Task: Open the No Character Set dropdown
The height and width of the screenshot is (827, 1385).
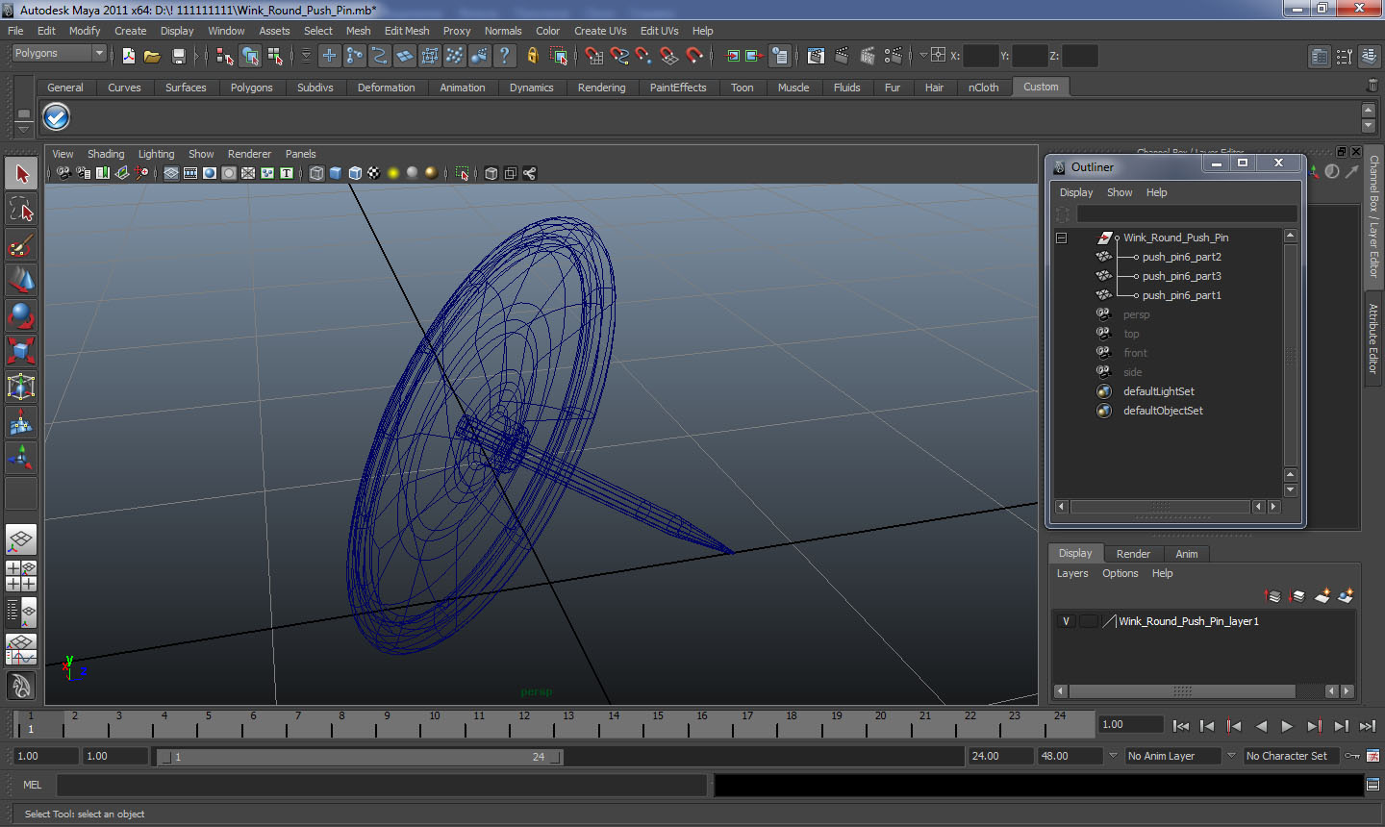Action: point(1290,756)
